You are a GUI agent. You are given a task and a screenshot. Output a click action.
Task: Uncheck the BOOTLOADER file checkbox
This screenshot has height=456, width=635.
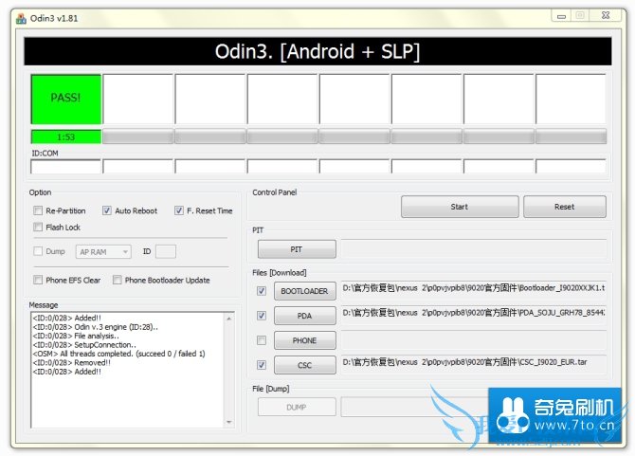click(262, 291)
